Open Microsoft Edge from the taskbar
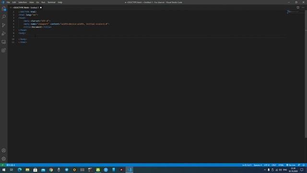Screen dimensions: 307x173 point(20,170)
